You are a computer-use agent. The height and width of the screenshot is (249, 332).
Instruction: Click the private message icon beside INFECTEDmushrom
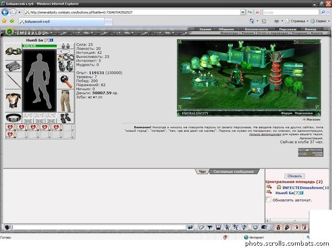(269, 187)
